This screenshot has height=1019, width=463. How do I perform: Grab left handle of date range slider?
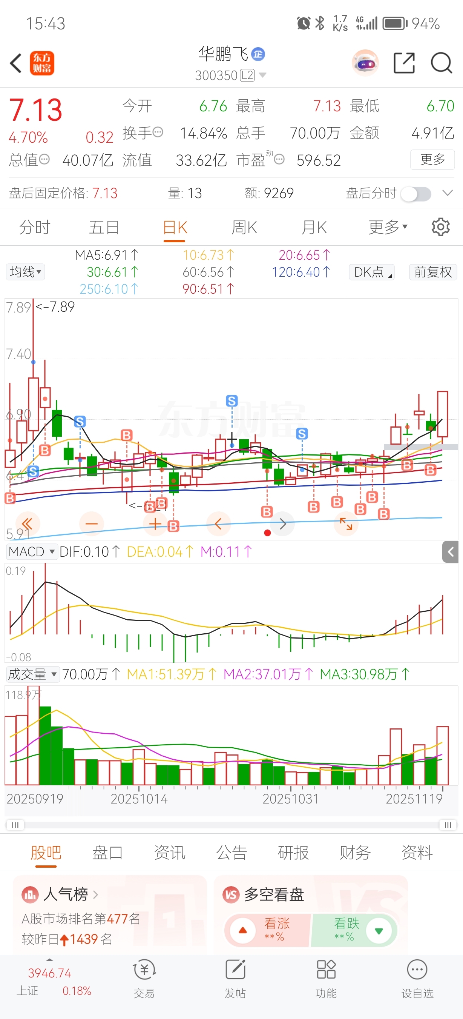click(x=15, y=825)
